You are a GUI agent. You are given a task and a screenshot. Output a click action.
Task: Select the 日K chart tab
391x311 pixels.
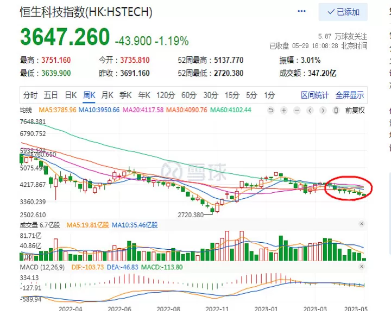[x=71, y=95]
